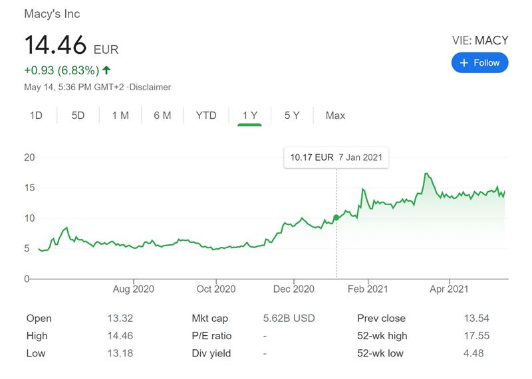Screen dimensions: 532x379
Task: Choose the 6 M range tab
Action: 162,115
